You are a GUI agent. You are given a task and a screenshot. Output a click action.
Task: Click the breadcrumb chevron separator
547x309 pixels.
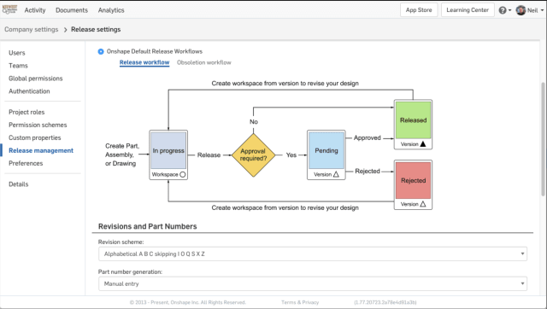point(65,30)
